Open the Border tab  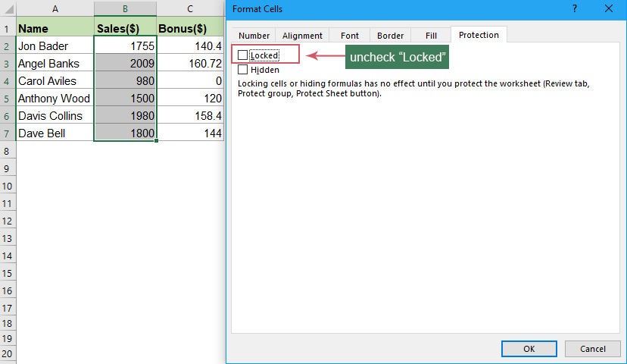[x=391, y=36]
